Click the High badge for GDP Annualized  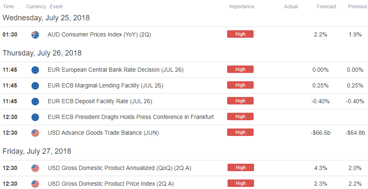(240, 167)
